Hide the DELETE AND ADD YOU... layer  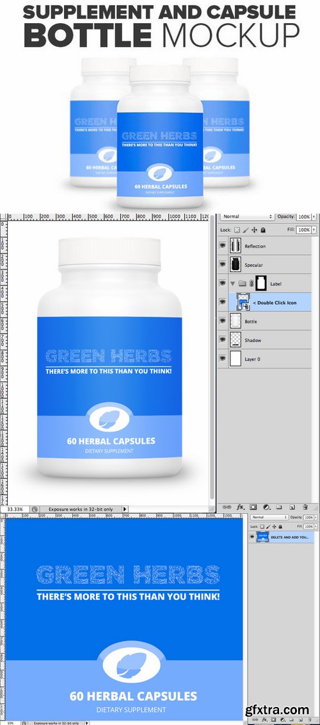(x=252, y=538)
